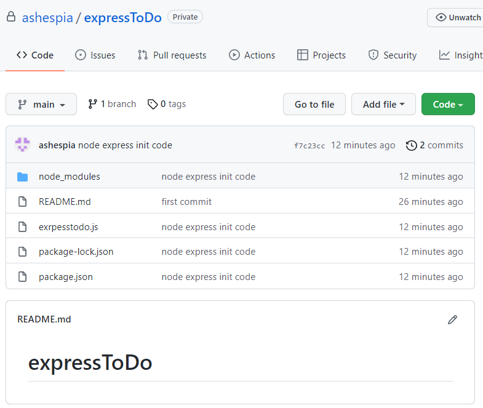This screenshot has width=483, height=408.
Task: Open the Issues tab
Action: [95, 55]
